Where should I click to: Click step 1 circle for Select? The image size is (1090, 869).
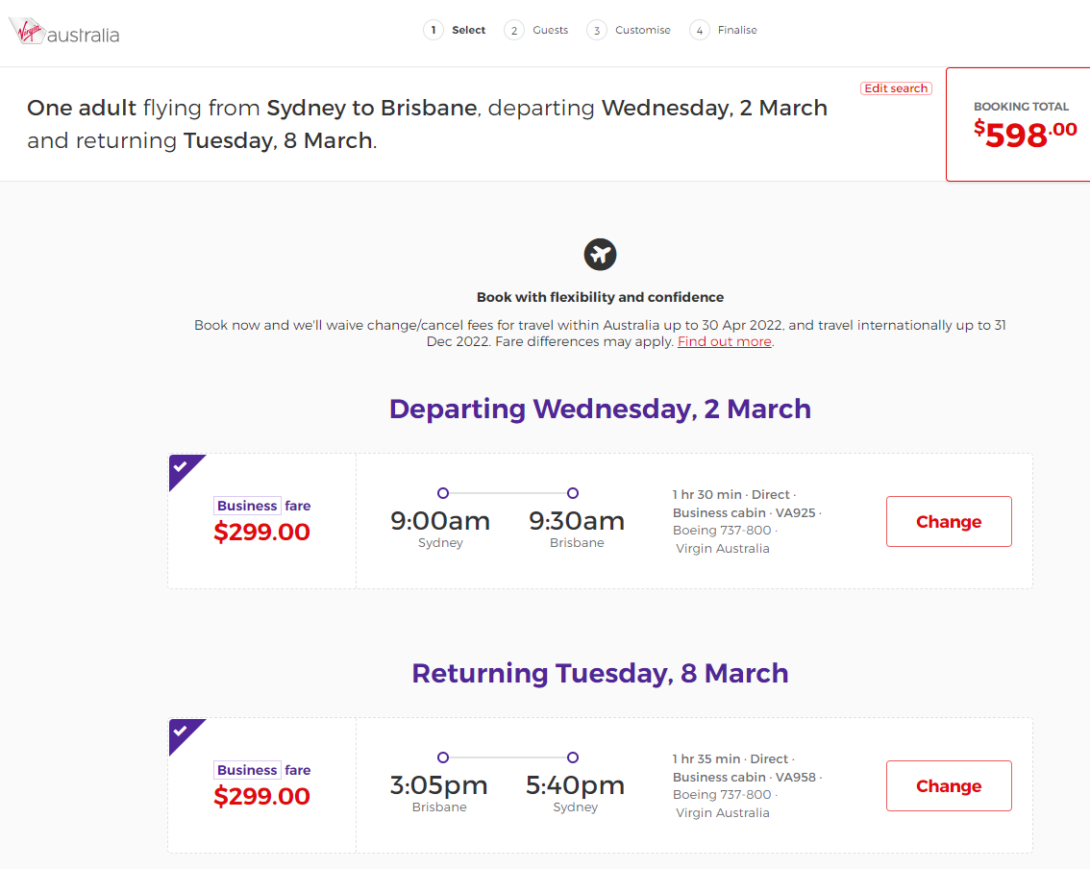coord(434,30)
